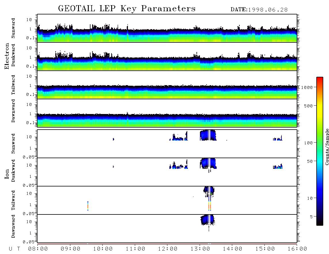329x254 pixels.
Task: Select the 13:00 time tick label
Action: pos(200,249)
